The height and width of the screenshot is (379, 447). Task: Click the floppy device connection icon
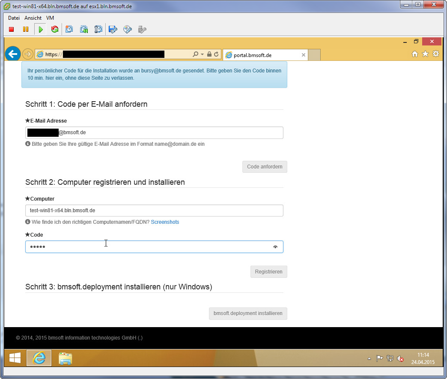(x=113, y=30)
